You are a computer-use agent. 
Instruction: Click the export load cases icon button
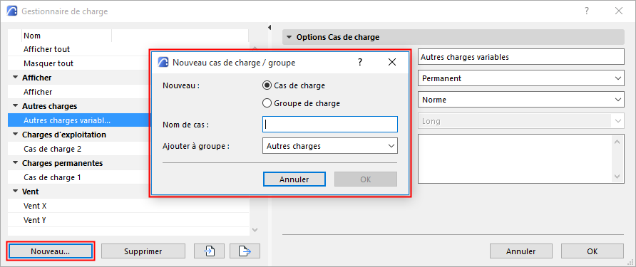(245, 251)
